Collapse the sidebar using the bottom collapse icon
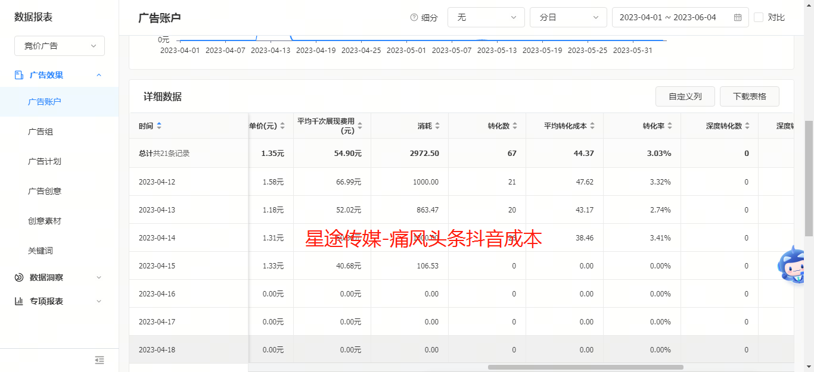 tap(100, 360)
